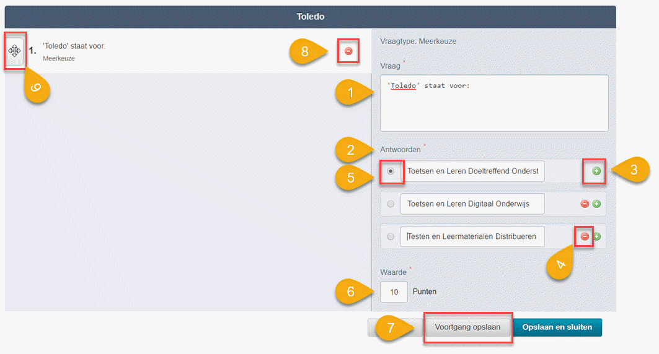Remove the 'Testen en Leermaterialen Distribueren' answer
This screenshot has height=354, width=659.
pos(585,236)
